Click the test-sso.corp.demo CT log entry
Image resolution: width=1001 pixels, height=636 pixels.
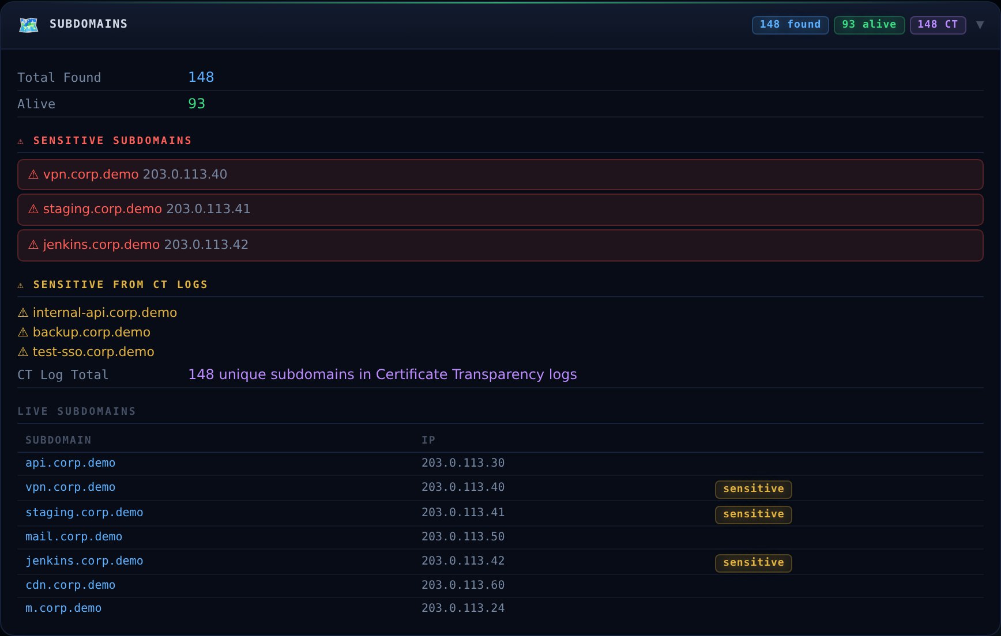[93, 352]
